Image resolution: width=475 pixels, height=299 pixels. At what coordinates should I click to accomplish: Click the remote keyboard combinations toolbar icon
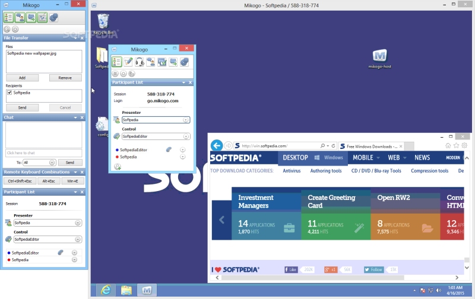coord(42,17)
